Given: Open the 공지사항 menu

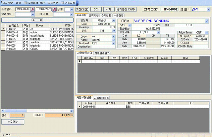Looking at the screenshot, I should click(x=8, y=3).
